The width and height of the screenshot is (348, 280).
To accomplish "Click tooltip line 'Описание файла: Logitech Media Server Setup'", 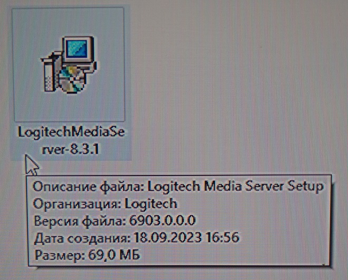I will pyautogui.click(x=178, y=186).
